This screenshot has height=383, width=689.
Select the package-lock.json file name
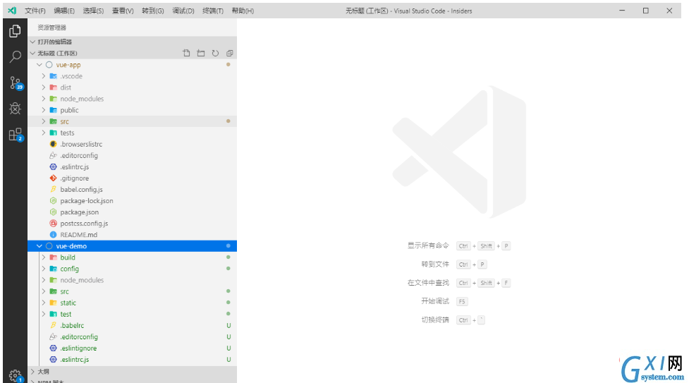(87, 200)
